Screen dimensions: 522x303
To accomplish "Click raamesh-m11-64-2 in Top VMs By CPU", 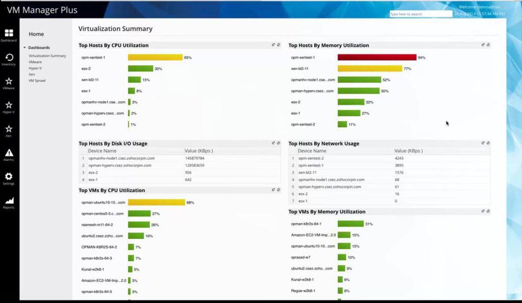I will (97, 225).
